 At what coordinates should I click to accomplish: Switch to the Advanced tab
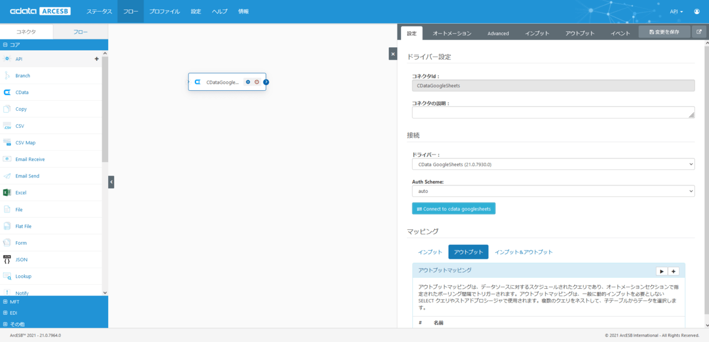498,34
